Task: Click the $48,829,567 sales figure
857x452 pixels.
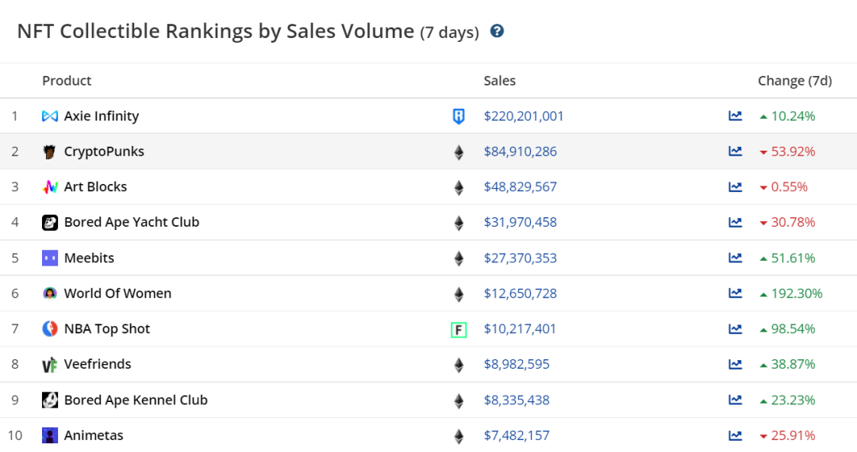Action: point(521,187)
